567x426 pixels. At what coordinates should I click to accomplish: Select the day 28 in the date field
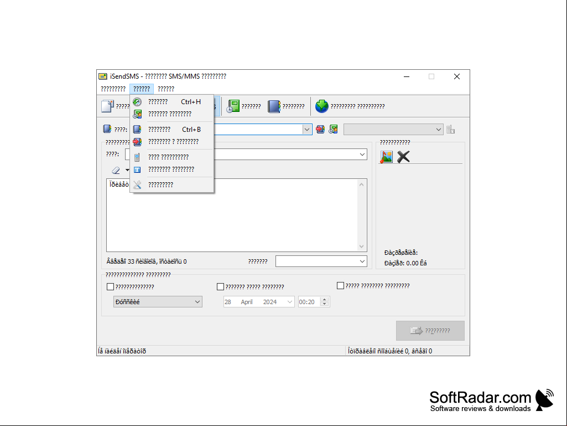[x=228, y=302]
